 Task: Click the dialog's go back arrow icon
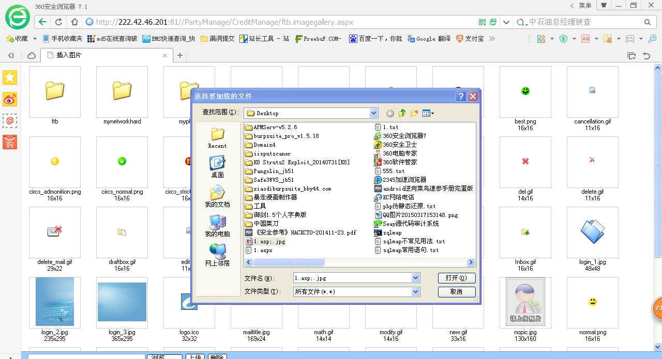pyautogui.click(x=390, y=113)
